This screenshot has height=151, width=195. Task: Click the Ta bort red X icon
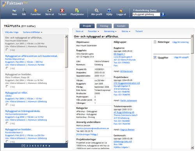coord(62,11)
